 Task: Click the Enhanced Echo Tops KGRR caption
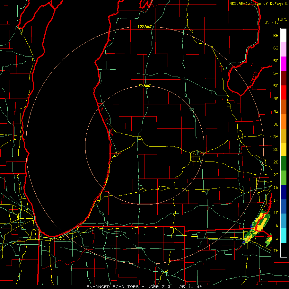tap(144, 287)
